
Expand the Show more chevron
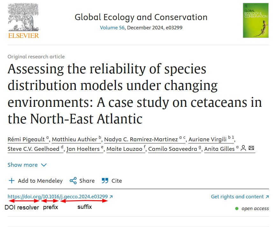pyautogui.click(x=44, y=165)
